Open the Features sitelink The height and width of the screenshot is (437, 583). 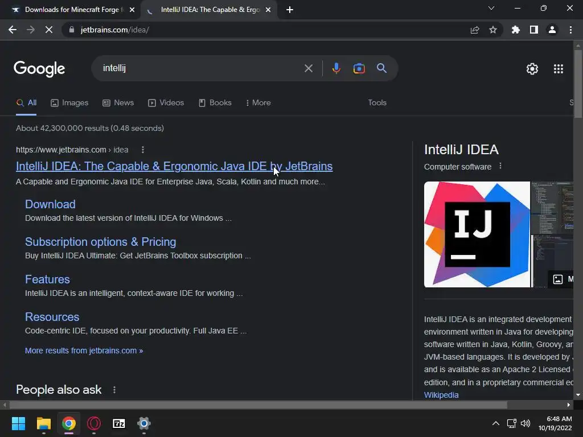click(x=47, y=279)
